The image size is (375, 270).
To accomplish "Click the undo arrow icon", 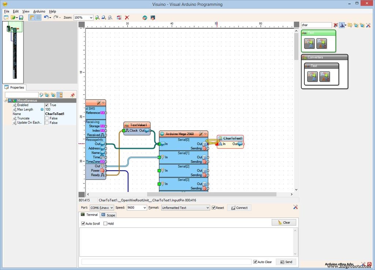I will [46, 18].
